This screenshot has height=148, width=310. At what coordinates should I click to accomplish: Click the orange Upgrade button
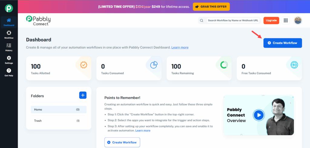pyautogui.click(x=271, y=21)
